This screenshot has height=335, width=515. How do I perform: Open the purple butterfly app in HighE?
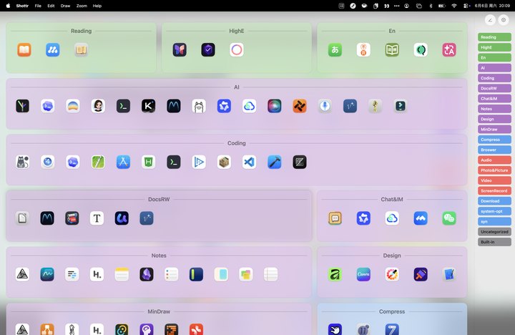(x=180, y=50)
